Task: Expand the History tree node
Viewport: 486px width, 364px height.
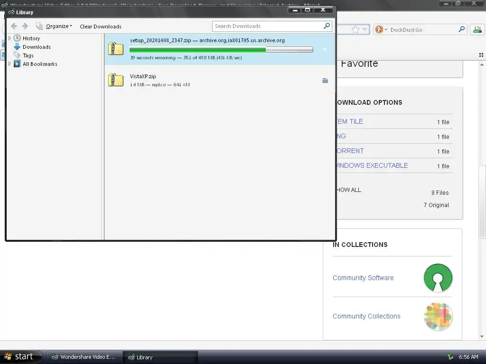Action: (x=9, y=38)
